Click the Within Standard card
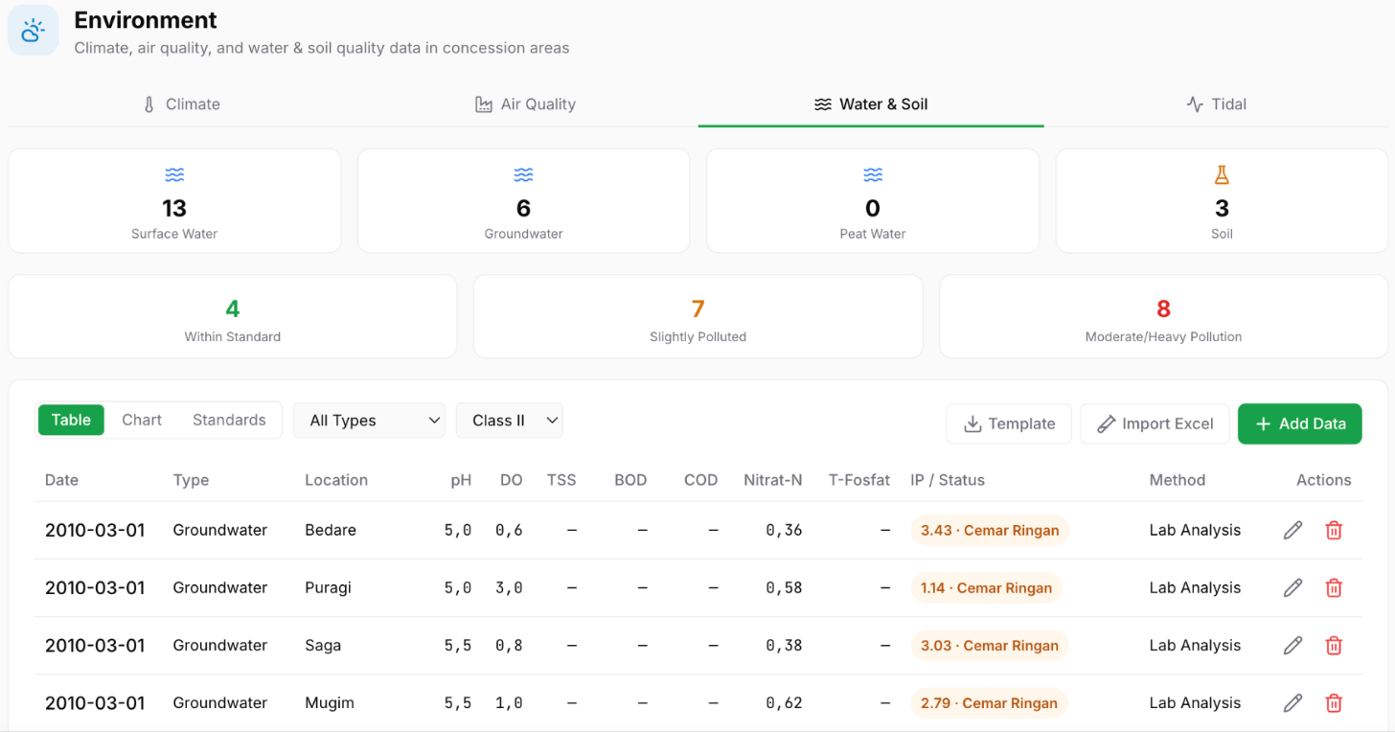The height and width of the screenshot is (732, 1395). click(x=232, y=317)
